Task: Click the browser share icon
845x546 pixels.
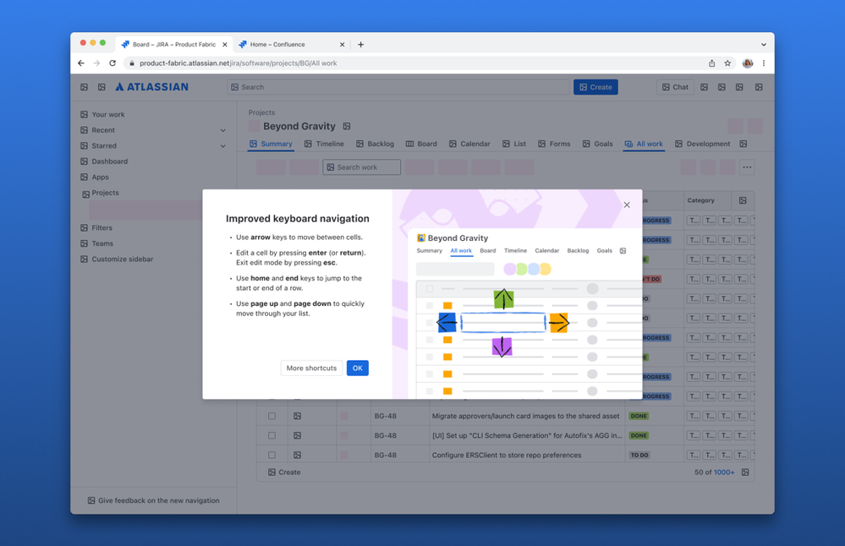Action: [x=712, y=63]
